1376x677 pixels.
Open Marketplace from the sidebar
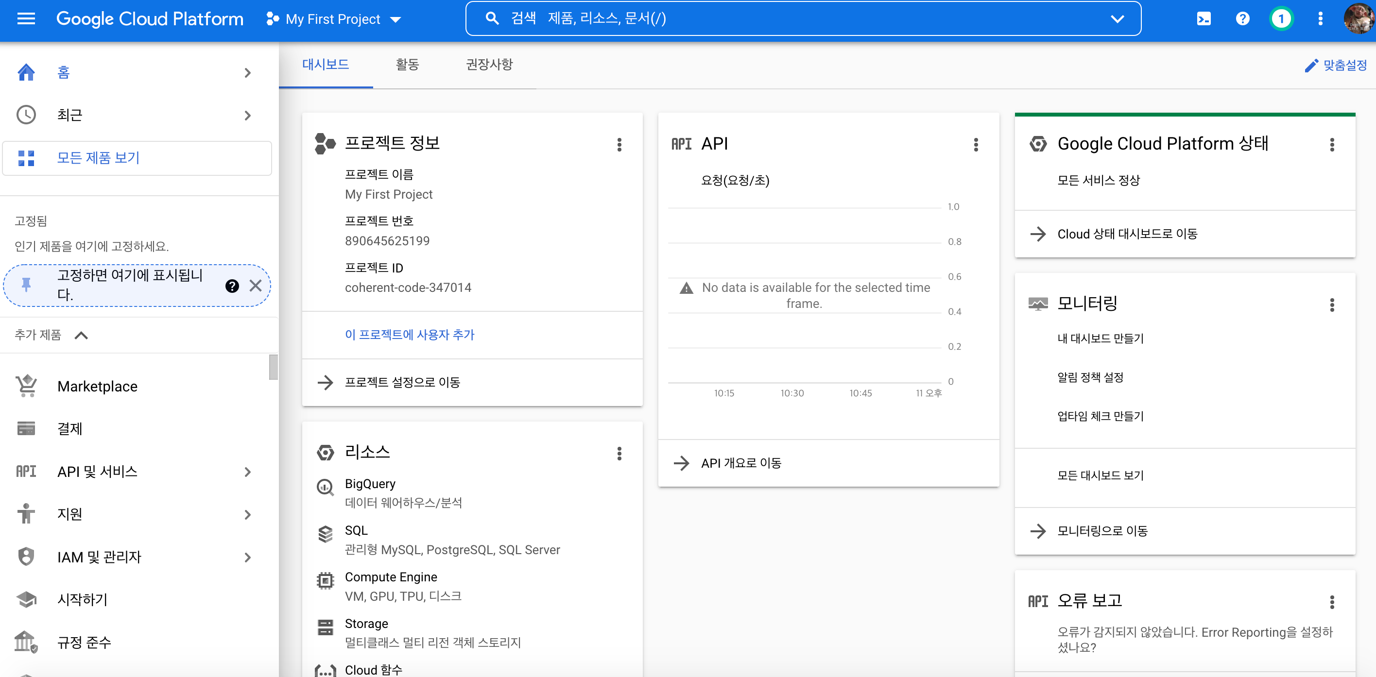click(97, 386)
